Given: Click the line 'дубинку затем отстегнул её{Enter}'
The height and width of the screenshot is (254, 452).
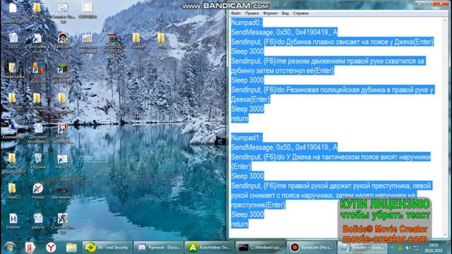Looking at the screenshot, I should point(282,71).
